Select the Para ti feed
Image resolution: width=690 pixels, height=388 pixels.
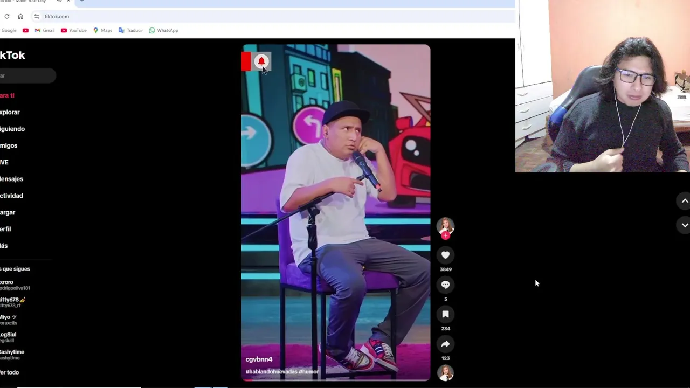point(7,95)
